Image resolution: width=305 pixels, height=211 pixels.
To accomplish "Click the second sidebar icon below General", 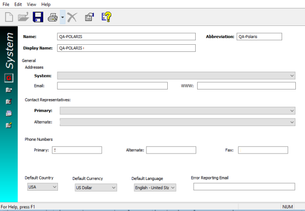I will click(x=9, y=90).
